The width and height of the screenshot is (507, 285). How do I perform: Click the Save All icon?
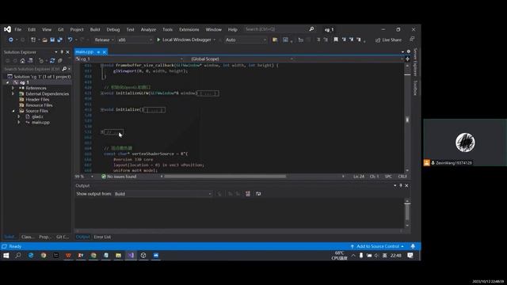[x=60, y=40]
